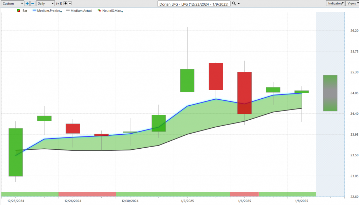Click the Medium.Predict legend entry
359x205 pixels.
click(x=47, y=11)
